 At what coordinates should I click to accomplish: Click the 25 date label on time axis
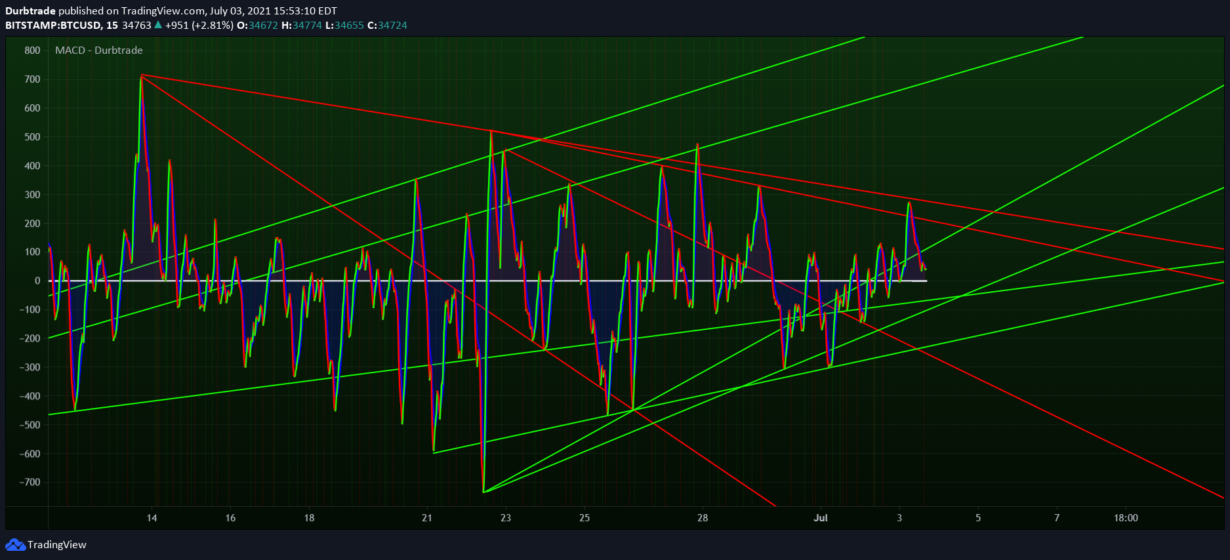point(584,518)
